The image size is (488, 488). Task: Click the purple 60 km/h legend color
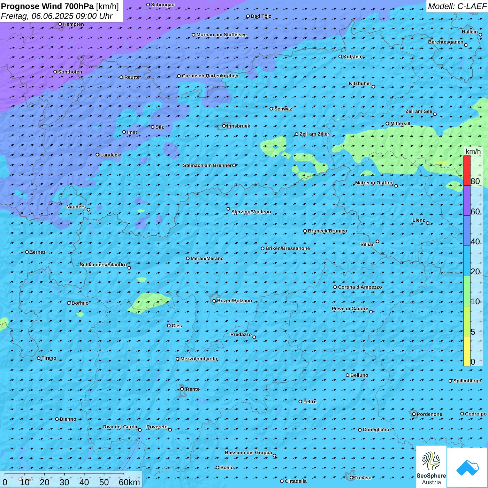[467, 201]
